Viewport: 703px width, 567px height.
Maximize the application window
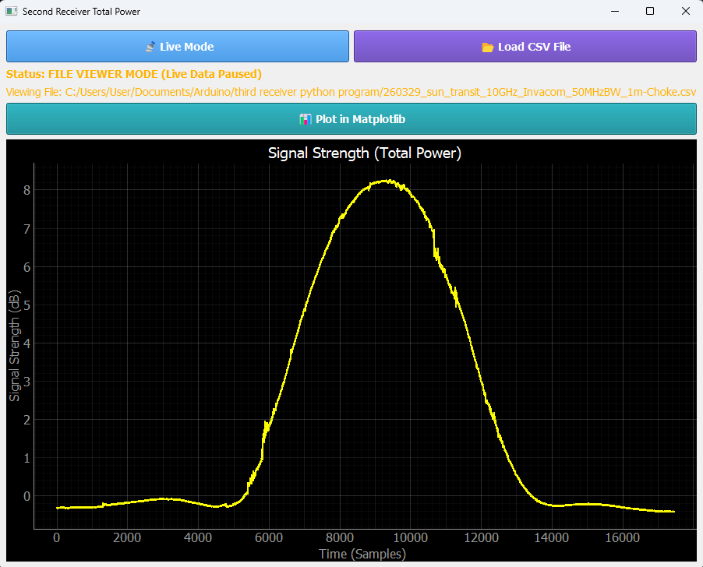[x=650, y=12]
